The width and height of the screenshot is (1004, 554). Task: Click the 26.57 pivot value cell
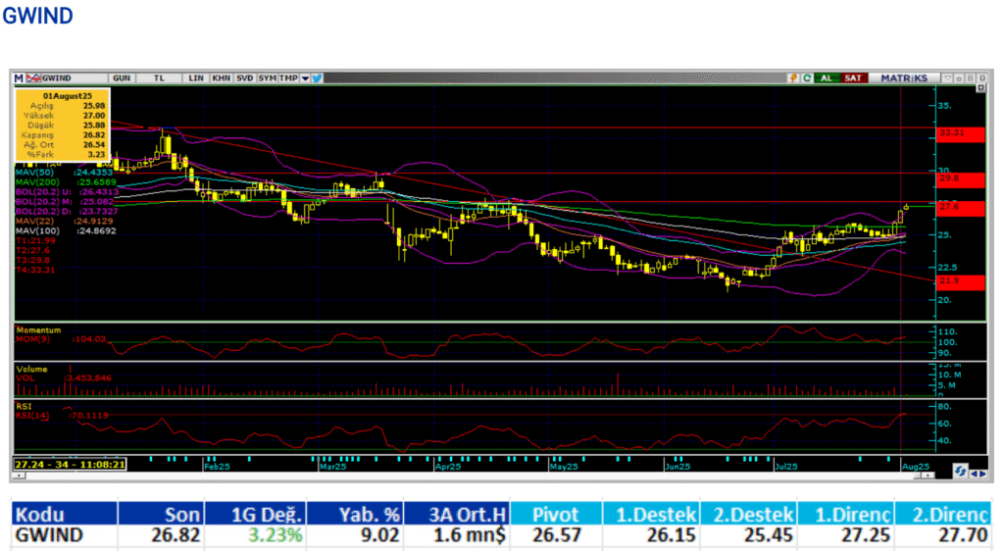(x=557, y=535)
